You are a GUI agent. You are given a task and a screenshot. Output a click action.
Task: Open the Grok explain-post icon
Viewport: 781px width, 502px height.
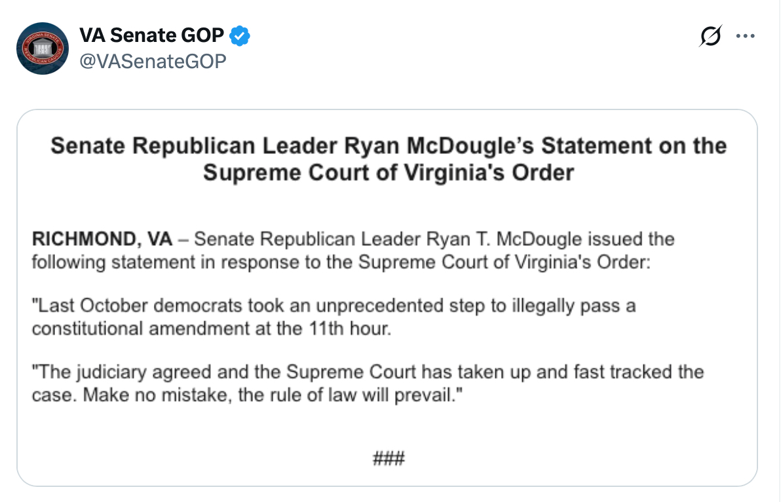(x=710, y=36)
